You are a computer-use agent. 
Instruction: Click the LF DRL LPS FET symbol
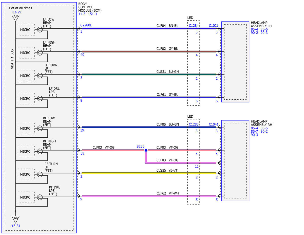pos(40,98)
